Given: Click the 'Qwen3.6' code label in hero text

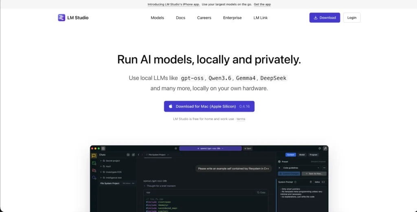Looking at the screenshot, I should (219, 78).
